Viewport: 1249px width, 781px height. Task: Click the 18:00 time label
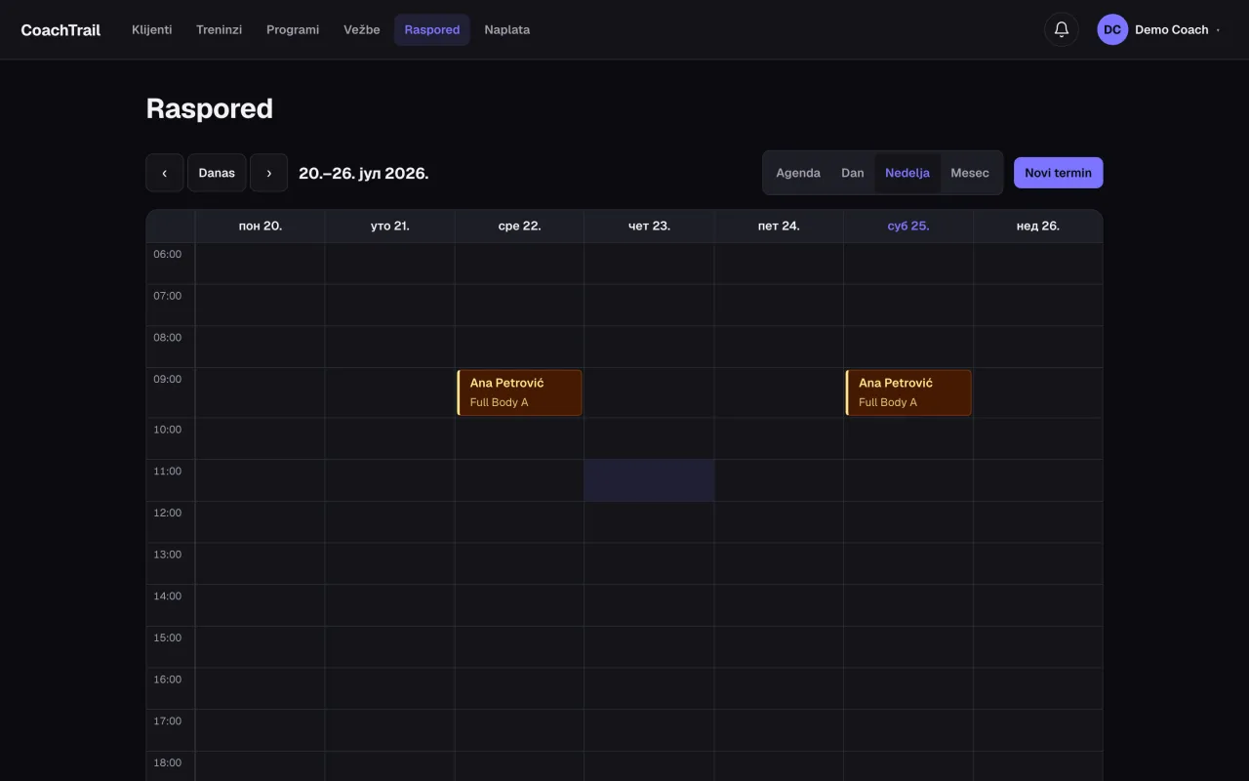click(168, 762)
